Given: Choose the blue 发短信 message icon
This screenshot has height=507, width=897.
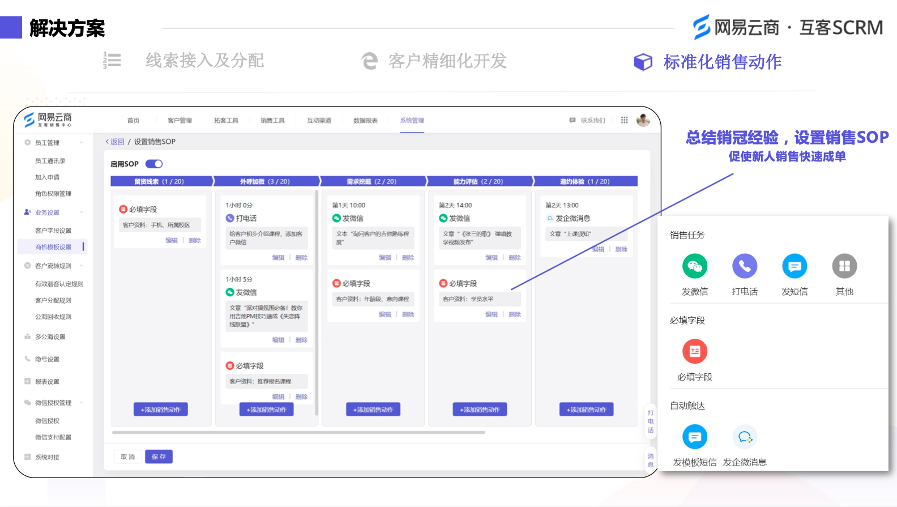Looking at the screenshot, I should point(795,266).
